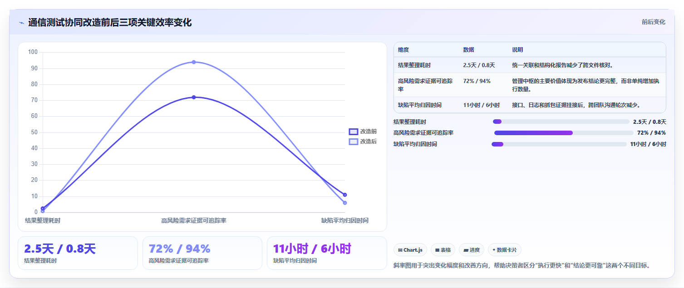Toggle the 改造前 legend swatch
Viewport: 684px width, 288px height.
coord(354,132)
